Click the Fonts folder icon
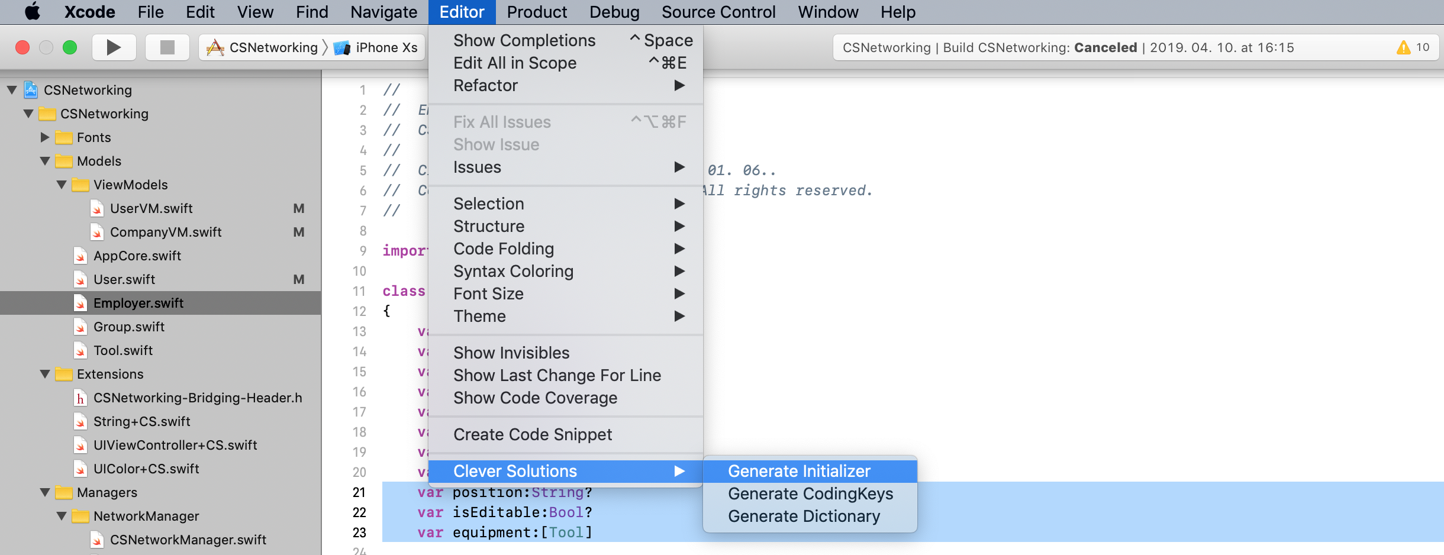The height and width of the screenshot is (555, 1444). point(64,138)
